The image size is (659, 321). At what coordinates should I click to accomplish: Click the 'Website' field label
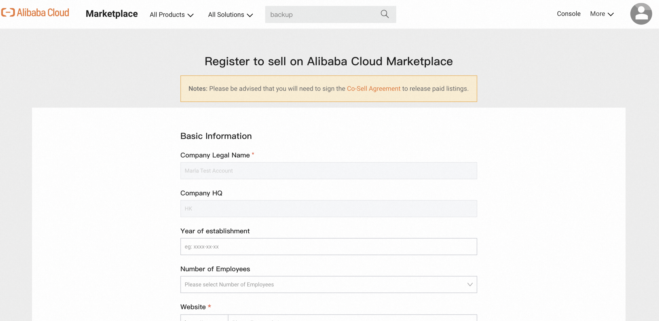[193, 307]
